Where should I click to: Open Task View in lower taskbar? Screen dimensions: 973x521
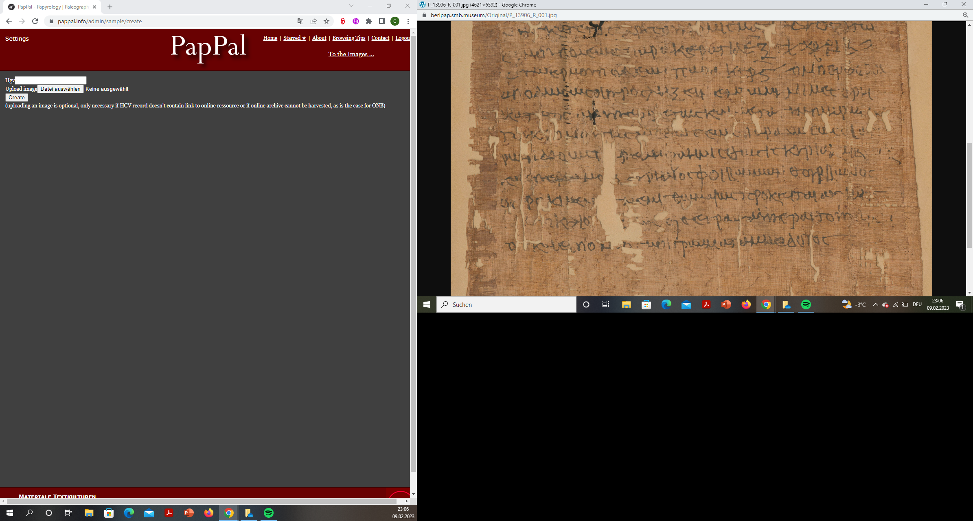coord(68,513)
